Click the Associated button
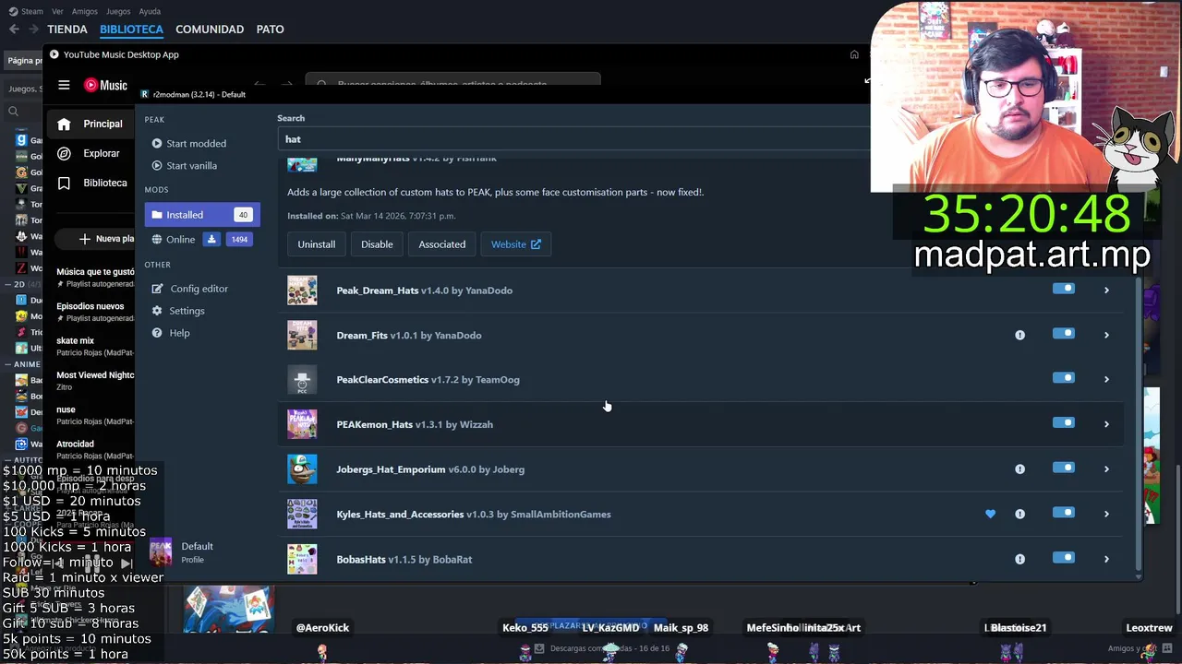 tap(442, 244)
